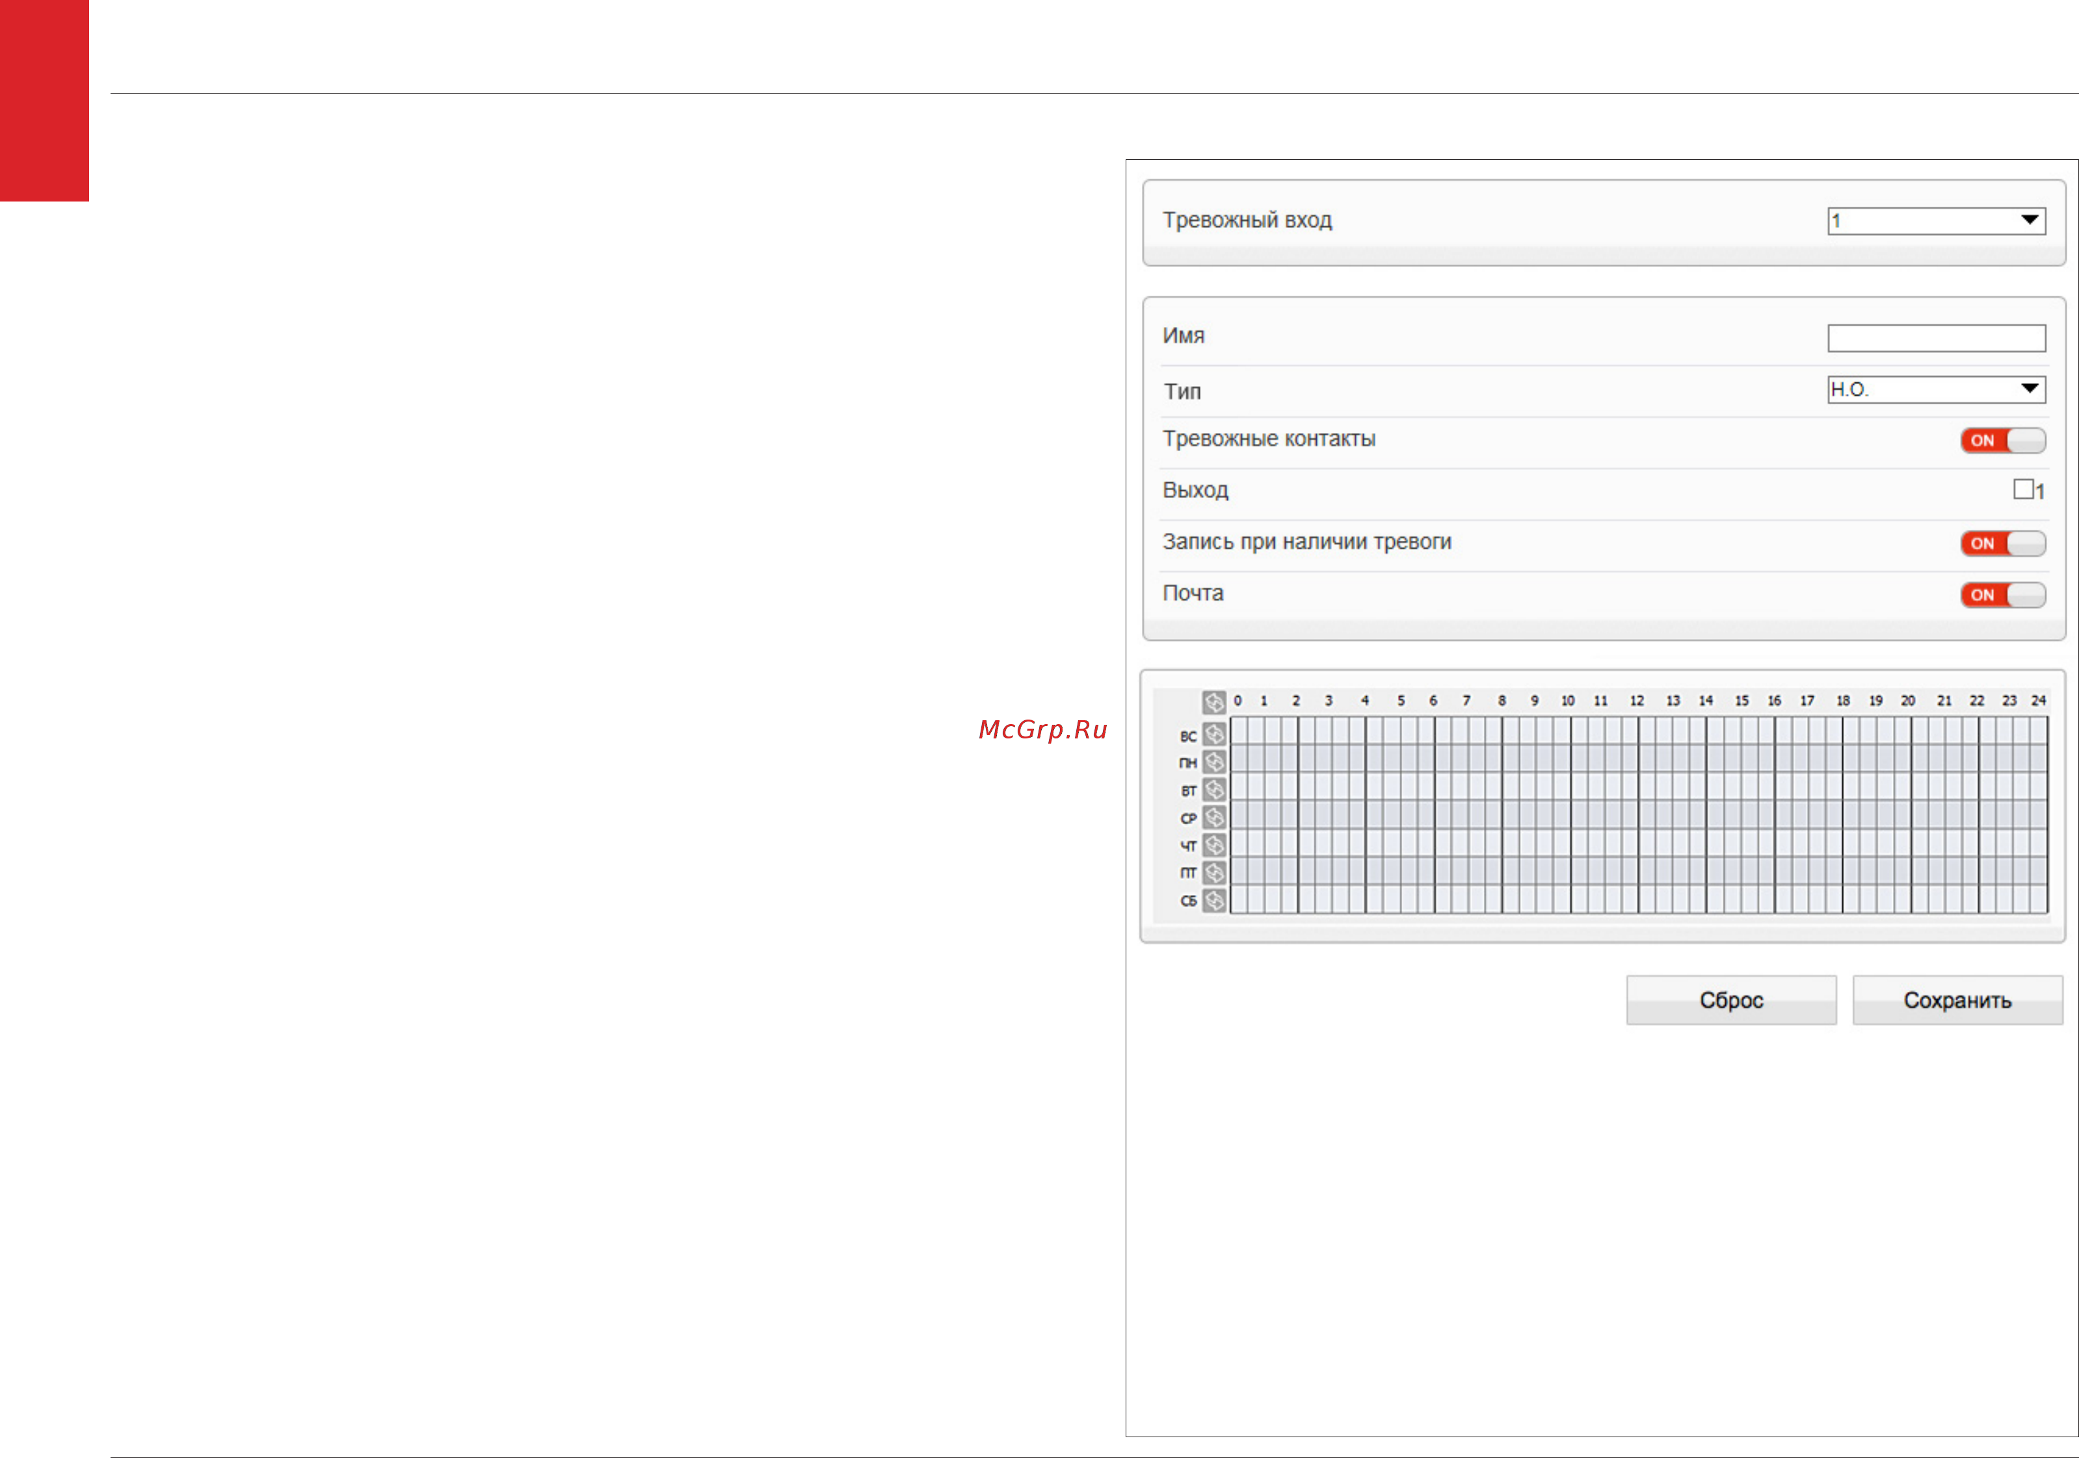Screen dimensions: 2079x1458
Task: Click the СБ row schedule icon
Action: (x=1214, y=900)
